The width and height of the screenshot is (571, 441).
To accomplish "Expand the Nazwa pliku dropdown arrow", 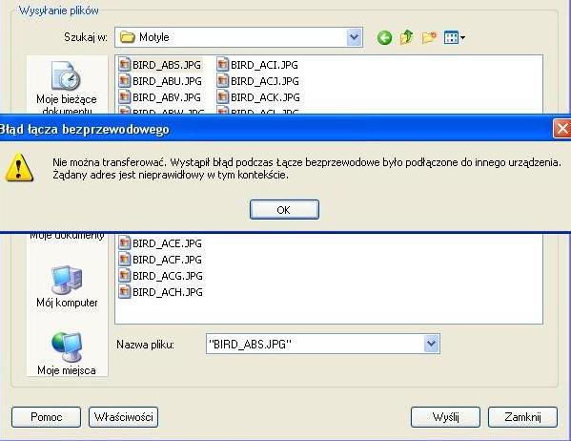I will pyautogui.click(x=431, y=344).
